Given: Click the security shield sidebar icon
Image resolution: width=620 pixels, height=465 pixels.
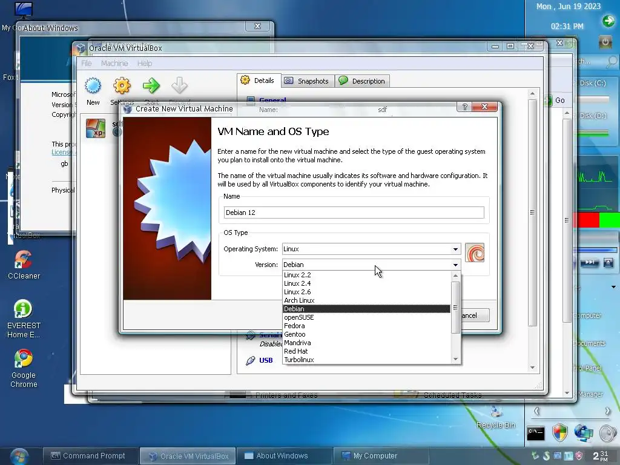Looking at the screenshot, I should point(559,433).
